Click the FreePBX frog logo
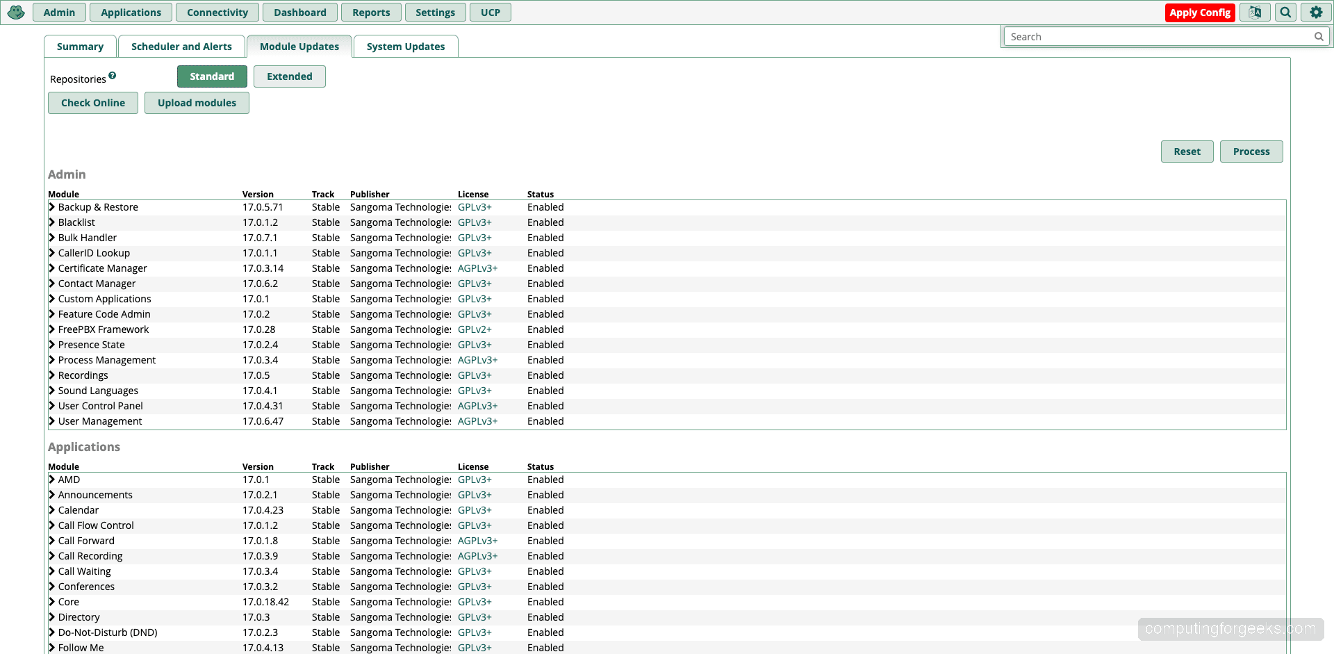 click(15, 12)
